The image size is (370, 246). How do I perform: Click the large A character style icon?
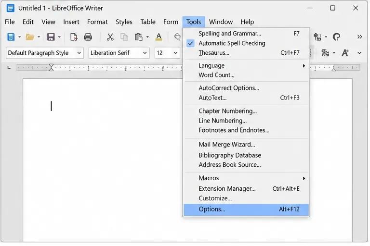pyautogui.click(x=345, y=53)
